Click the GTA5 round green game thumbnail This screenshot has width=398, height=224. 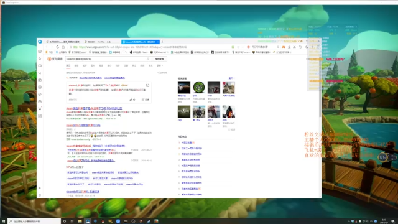pos(199,87)
